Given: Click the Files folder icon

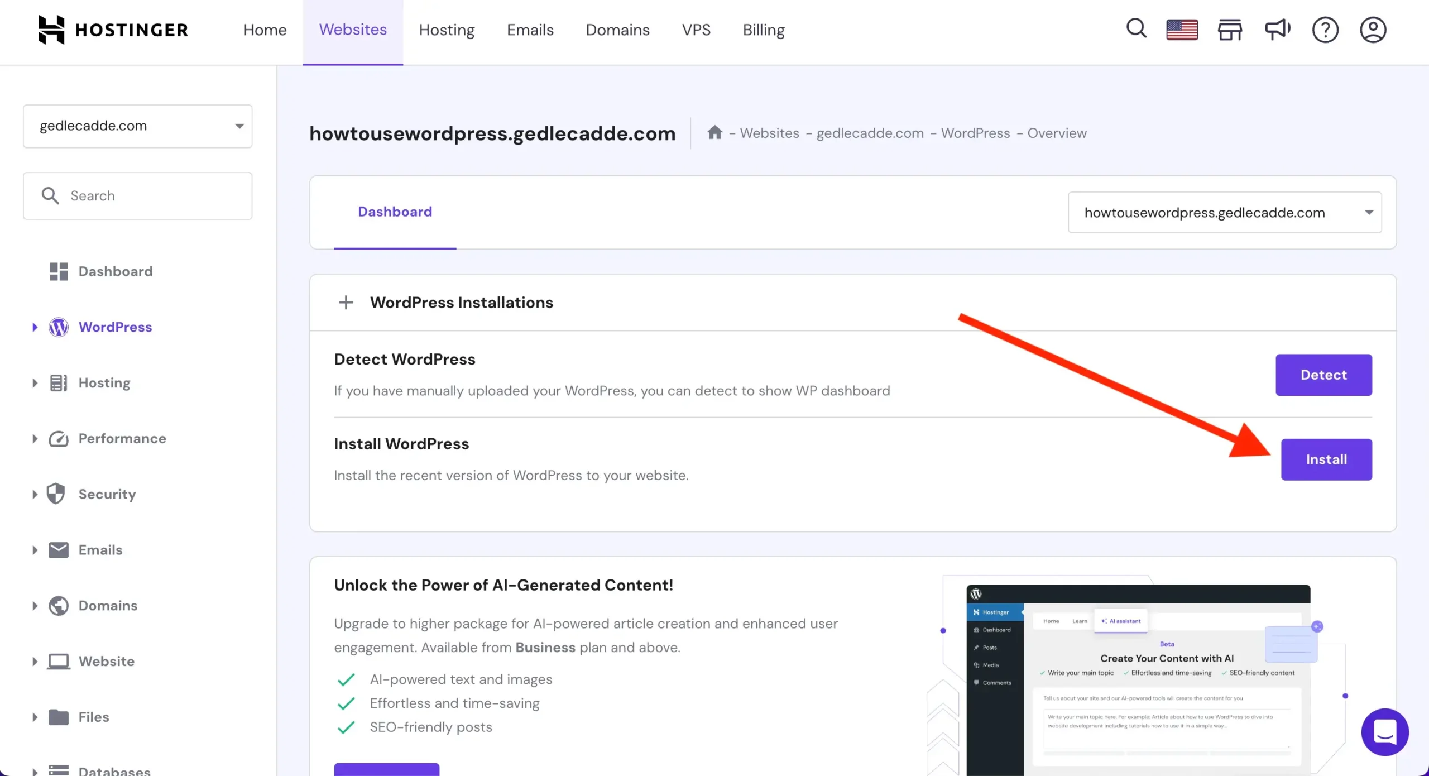Looking at the screenshot, I should pos(59,717).
